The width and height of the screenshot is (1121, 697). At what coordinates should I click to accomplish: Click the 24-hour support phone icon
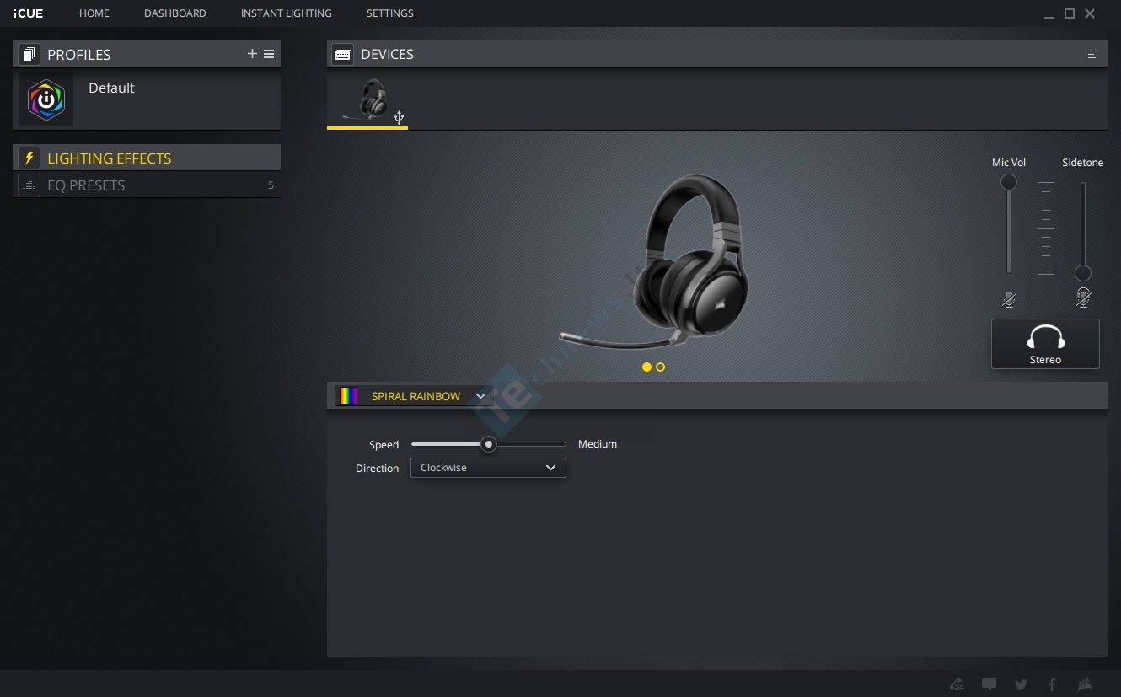957,684
